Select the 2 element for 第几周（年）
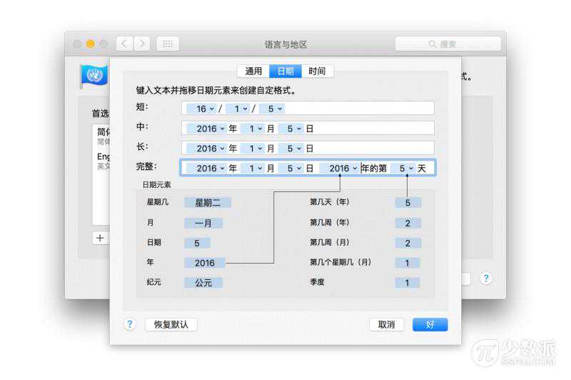Viewport: 571px width, 380px height. [408, 223]
